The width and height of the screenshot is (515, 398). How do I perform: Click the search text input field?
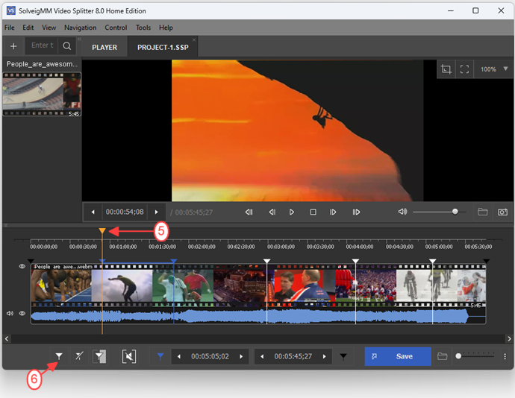point(42,46)
